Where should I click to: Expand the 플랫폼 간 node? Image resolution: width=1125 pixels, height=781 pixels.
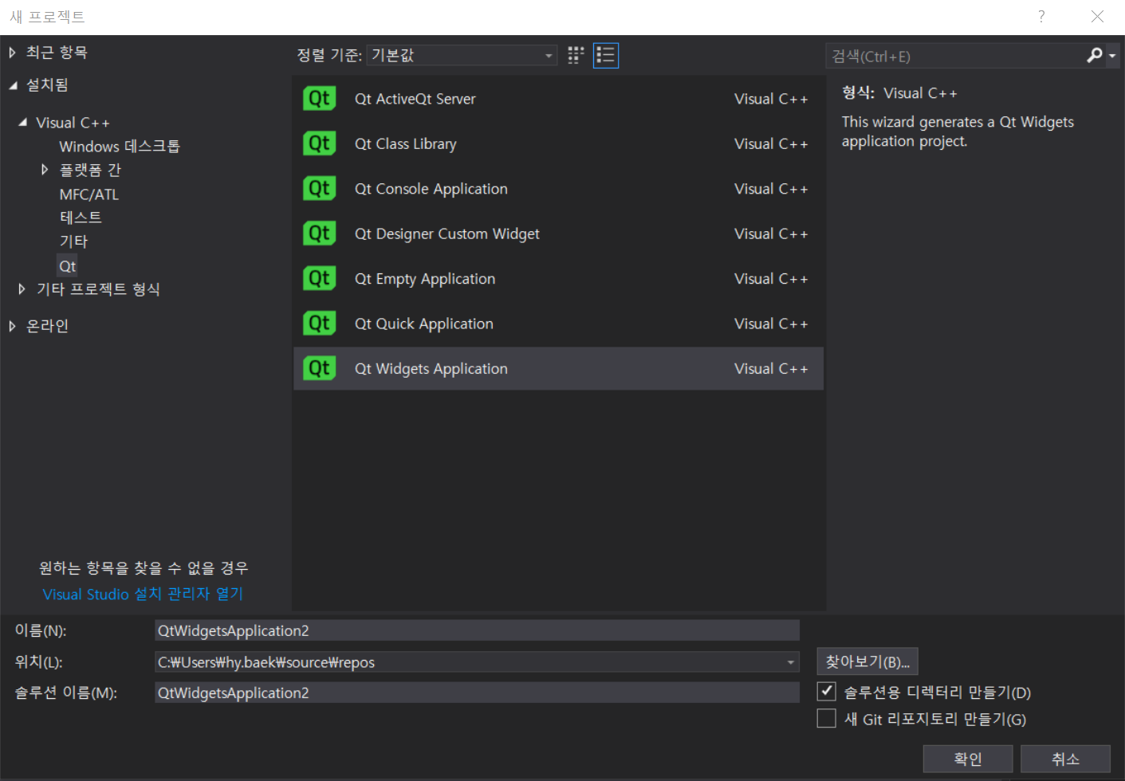point(45,170)
